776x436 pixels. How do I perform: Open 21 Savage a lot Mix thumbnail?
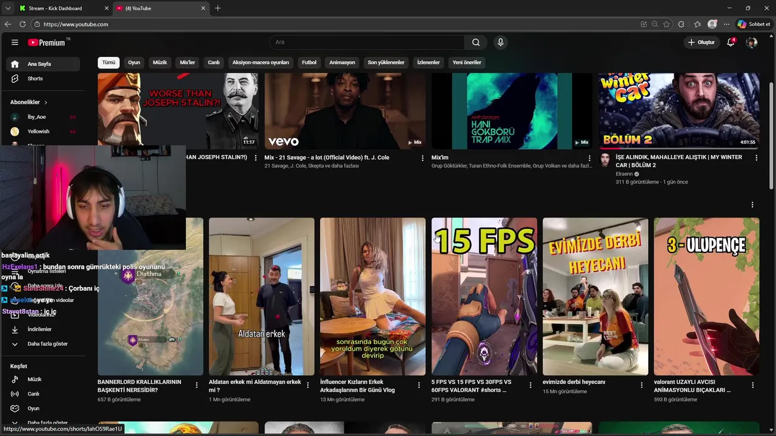click(345, 111)
